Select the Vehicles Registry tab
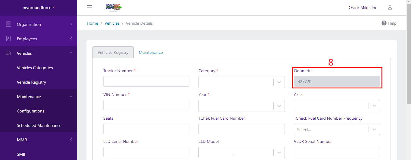 [x=113, y=52]
